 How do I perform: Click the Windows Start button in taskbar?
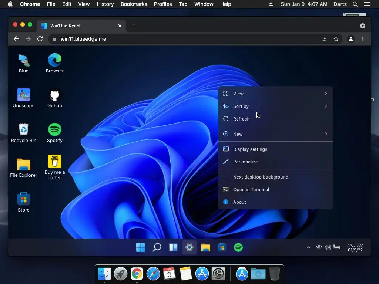tap(140, 247)
